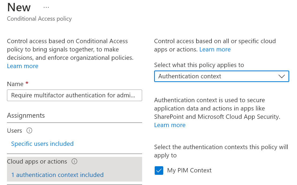Screen dimensions: 297x185
Task: Click the Conditional Access policy subtitle
Action: (x=39, y=19)
